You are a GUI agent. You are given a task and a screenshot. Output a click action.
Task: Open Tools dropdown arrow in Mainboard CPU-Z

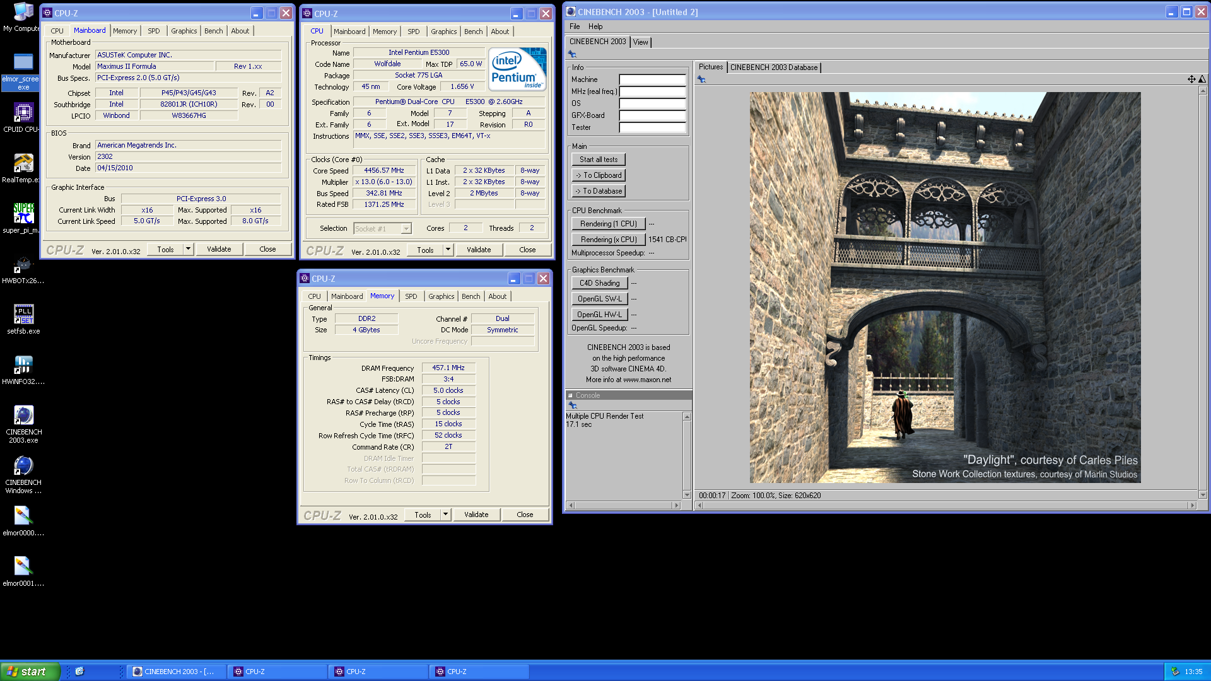tap(187, 249)
